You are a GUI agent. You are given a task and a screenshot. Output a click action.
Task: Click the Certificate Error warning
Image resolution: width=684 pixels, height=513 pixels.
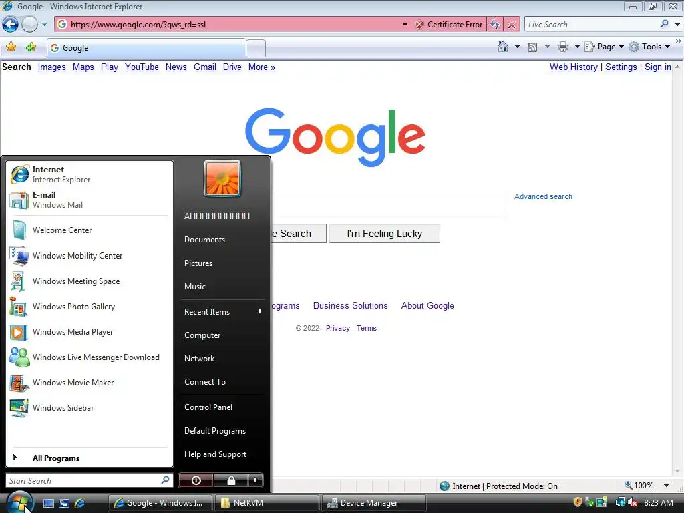pos(450,25)
